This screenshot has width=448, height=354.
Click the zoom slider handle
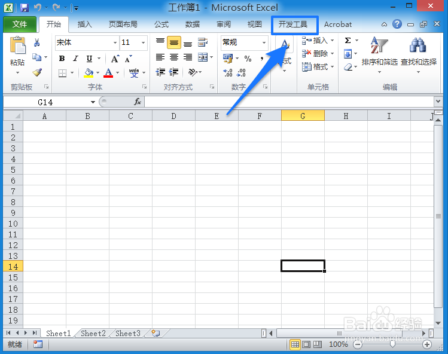pyautogui.click(x=392, y=344)
